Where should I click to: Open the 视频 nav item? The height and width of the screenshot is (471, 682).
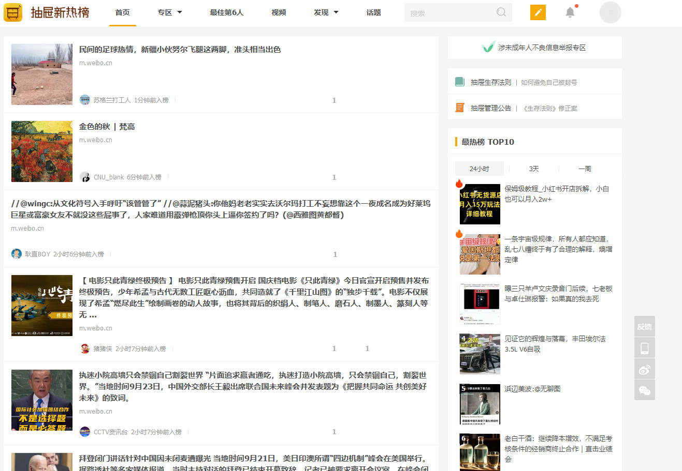pyautogui.click(x=279, y=12)
